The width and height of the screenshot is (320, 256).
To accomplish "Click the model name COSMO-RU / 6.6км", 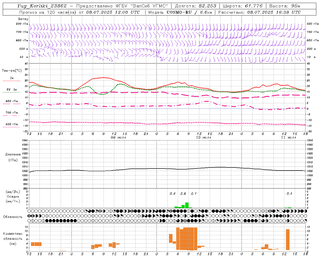I will tap(189, 12).
